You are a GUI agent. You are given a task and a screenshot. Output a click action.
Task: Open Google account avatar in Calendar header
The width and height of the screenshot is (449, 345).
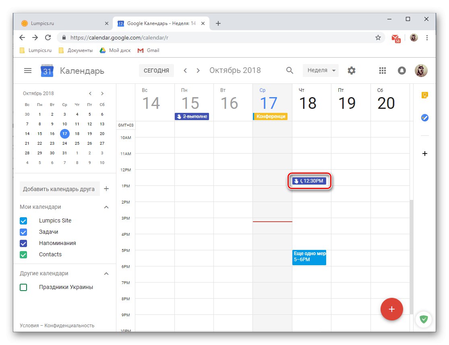pos(421,71)
